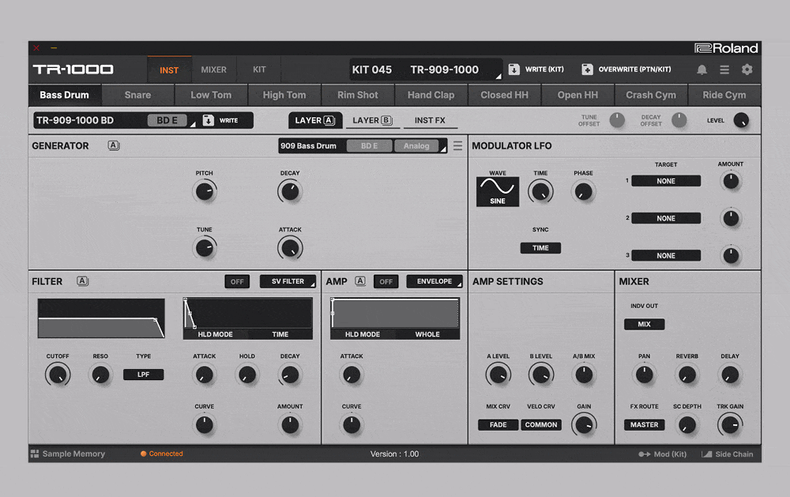Click the Write (Kit) download icon
The height and width of the screenshot is (497, 790).
tap(513, 70)
